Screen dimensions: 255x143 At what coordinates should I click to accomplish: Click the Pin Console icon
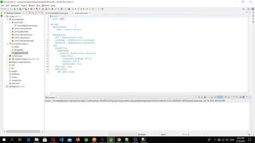tap(226, 97)
